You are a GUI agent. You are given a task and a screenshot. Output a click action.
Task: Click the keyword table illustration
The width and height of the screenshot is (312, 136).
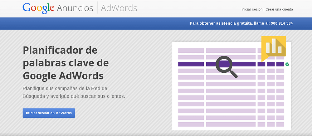point(232,86)
